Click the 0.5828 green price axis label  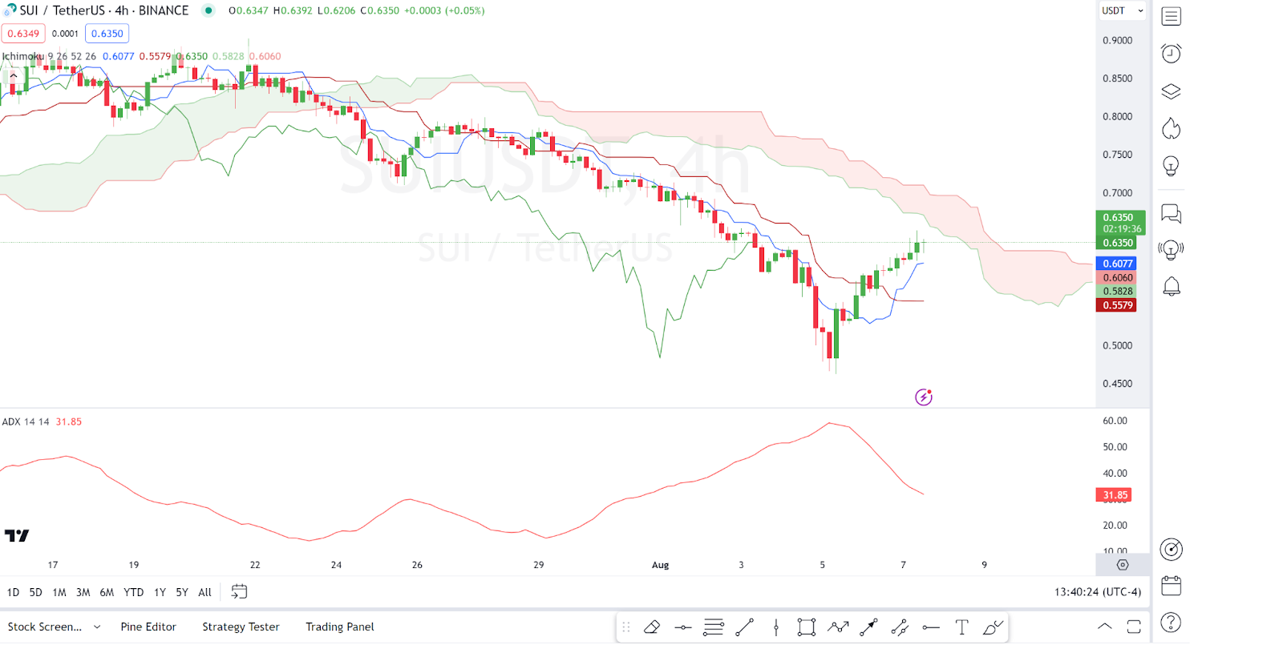pyautogui.click(x=1117, y=292)
